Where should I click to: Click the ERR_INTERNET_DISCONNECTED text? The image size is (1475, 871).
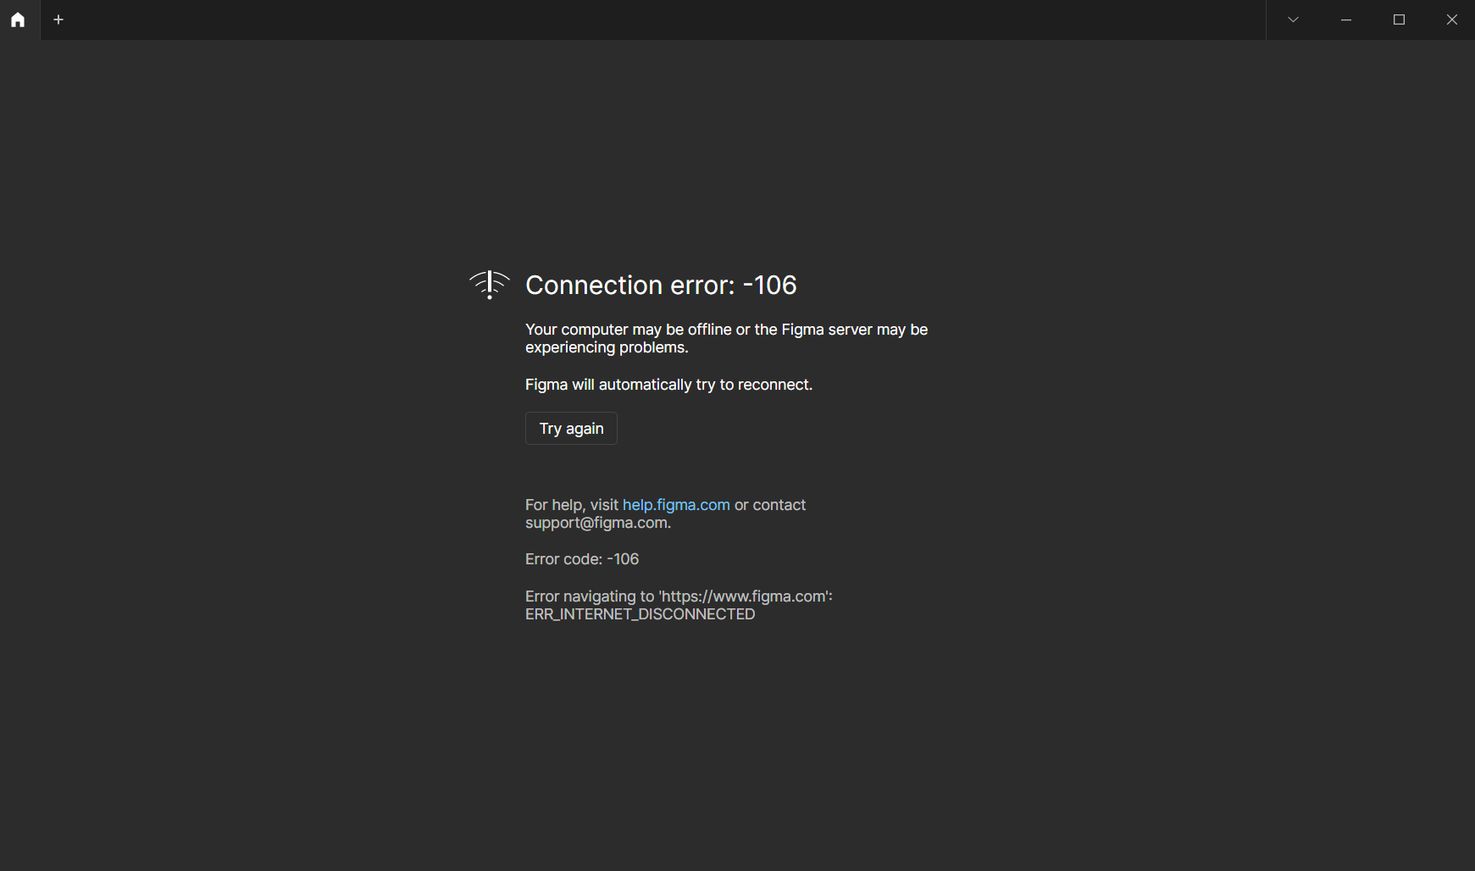coord(640,614)
